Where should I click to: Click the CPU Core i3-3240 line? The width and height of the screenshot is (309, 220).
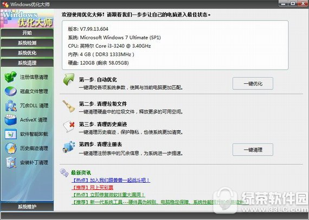(x=110, y=46)
